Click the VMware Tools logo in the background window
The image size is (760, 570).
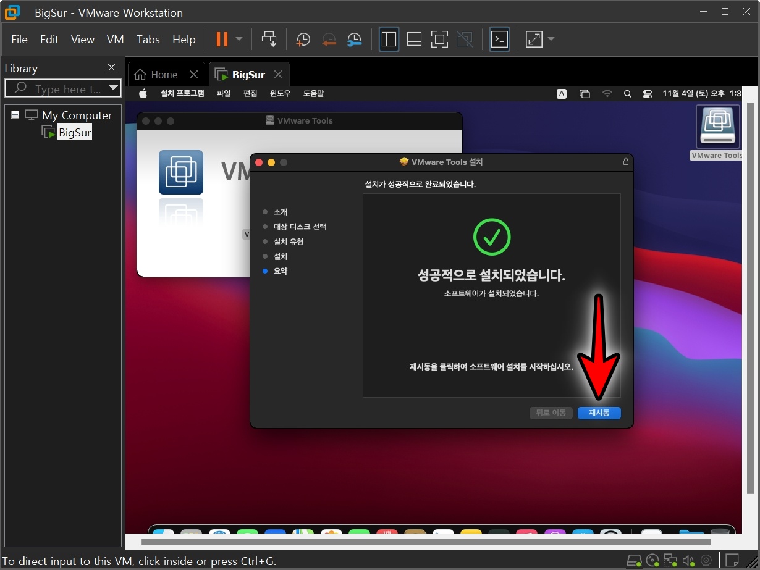click(181, 172)
